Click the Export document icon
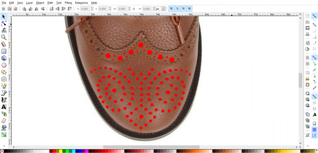Image resolution: width=318 pixels, height=153 pixels. point(308,49)
